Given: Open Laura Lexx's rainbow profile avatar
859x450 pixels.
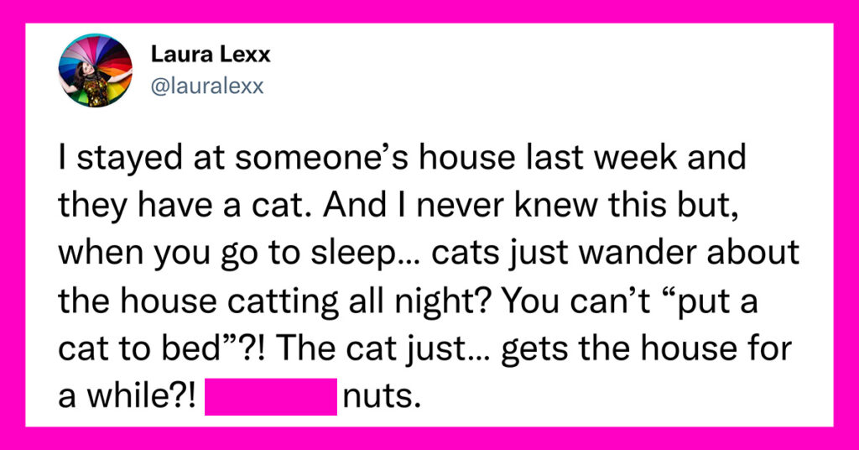Looking at the screenshot, I should [x=96, y=71].
